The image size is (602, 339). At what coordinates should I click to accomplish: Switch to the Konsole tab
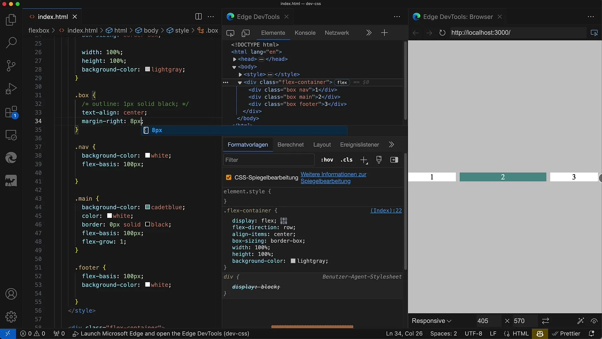click(305, 33)
